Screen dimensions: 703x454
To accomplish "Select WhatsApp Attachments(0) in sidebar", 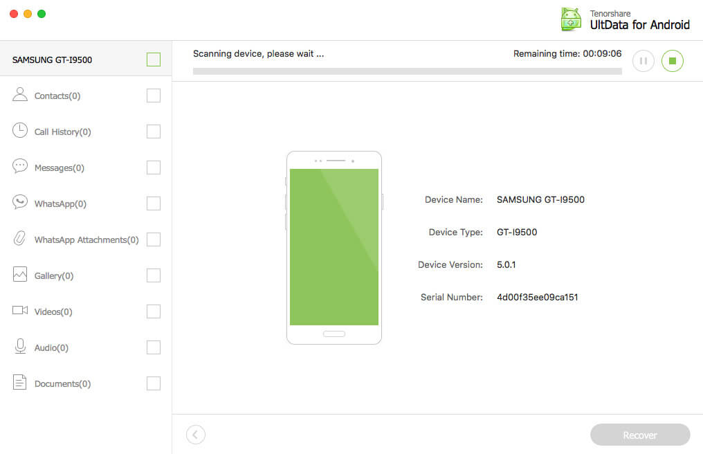I will pyautogui.click(x=86, y=239).
